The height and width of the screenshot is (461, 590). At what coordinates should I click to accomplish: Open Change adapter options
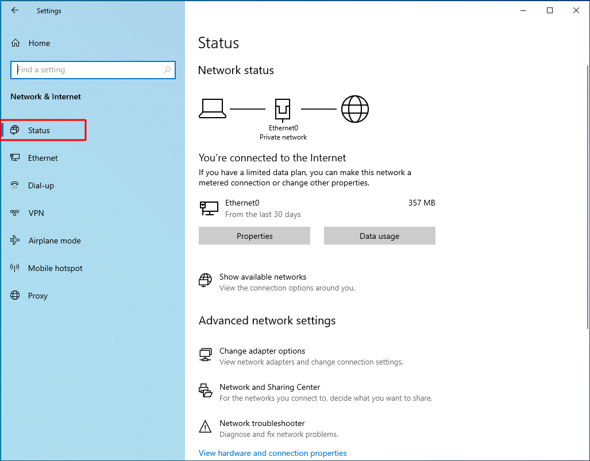[x=263, y=351]
